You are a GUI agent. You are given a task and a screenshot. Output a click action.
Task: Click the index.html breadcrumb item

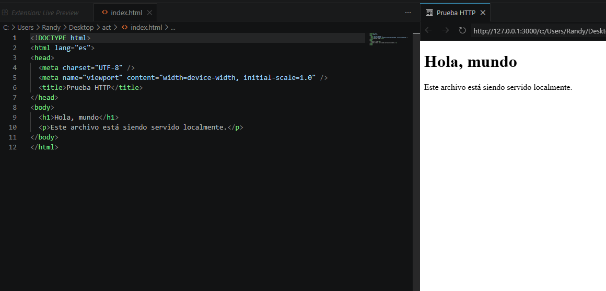pyautogui.click(x=146, y=27)
